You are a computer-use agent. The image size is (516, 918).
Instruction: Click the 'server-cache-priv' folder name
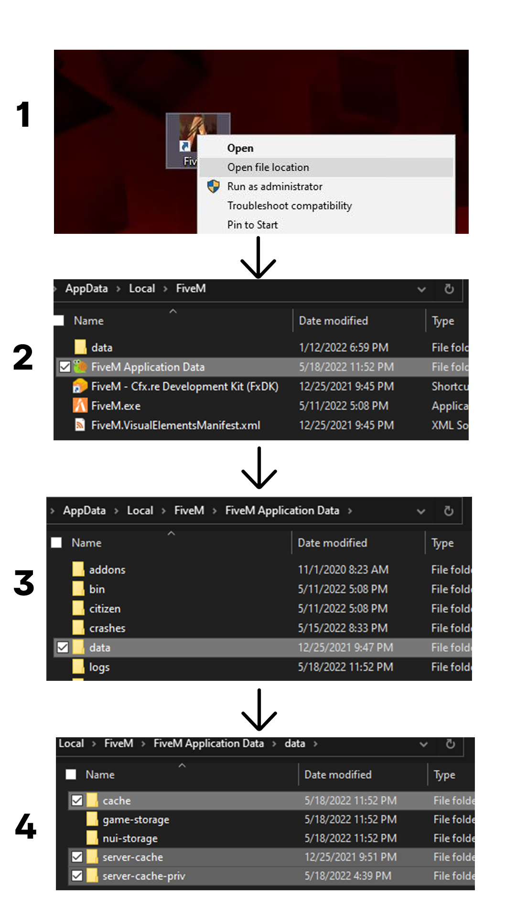(143, 876)
